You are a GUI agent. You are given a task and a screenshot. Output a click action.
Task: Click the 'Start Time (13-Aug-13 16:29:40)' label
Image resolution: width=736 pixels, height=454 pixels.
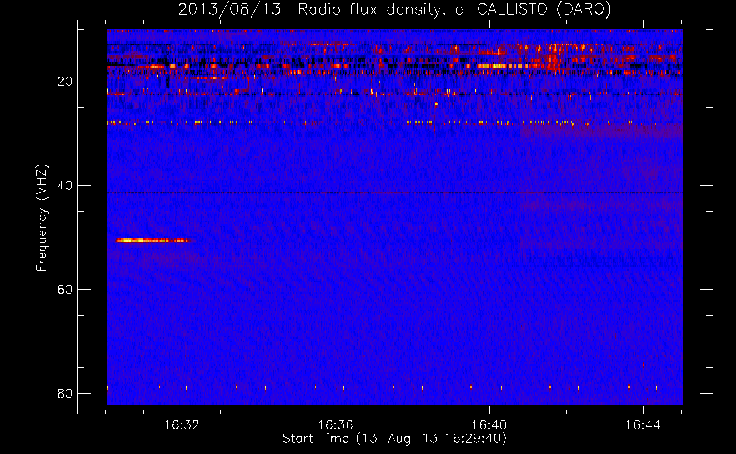click(394, 439)
